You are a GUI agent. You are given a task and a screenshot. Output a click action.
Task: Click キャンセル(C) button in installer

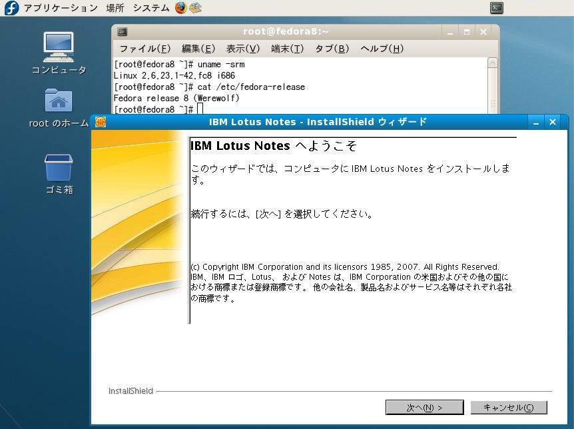(x=509, y=408)
